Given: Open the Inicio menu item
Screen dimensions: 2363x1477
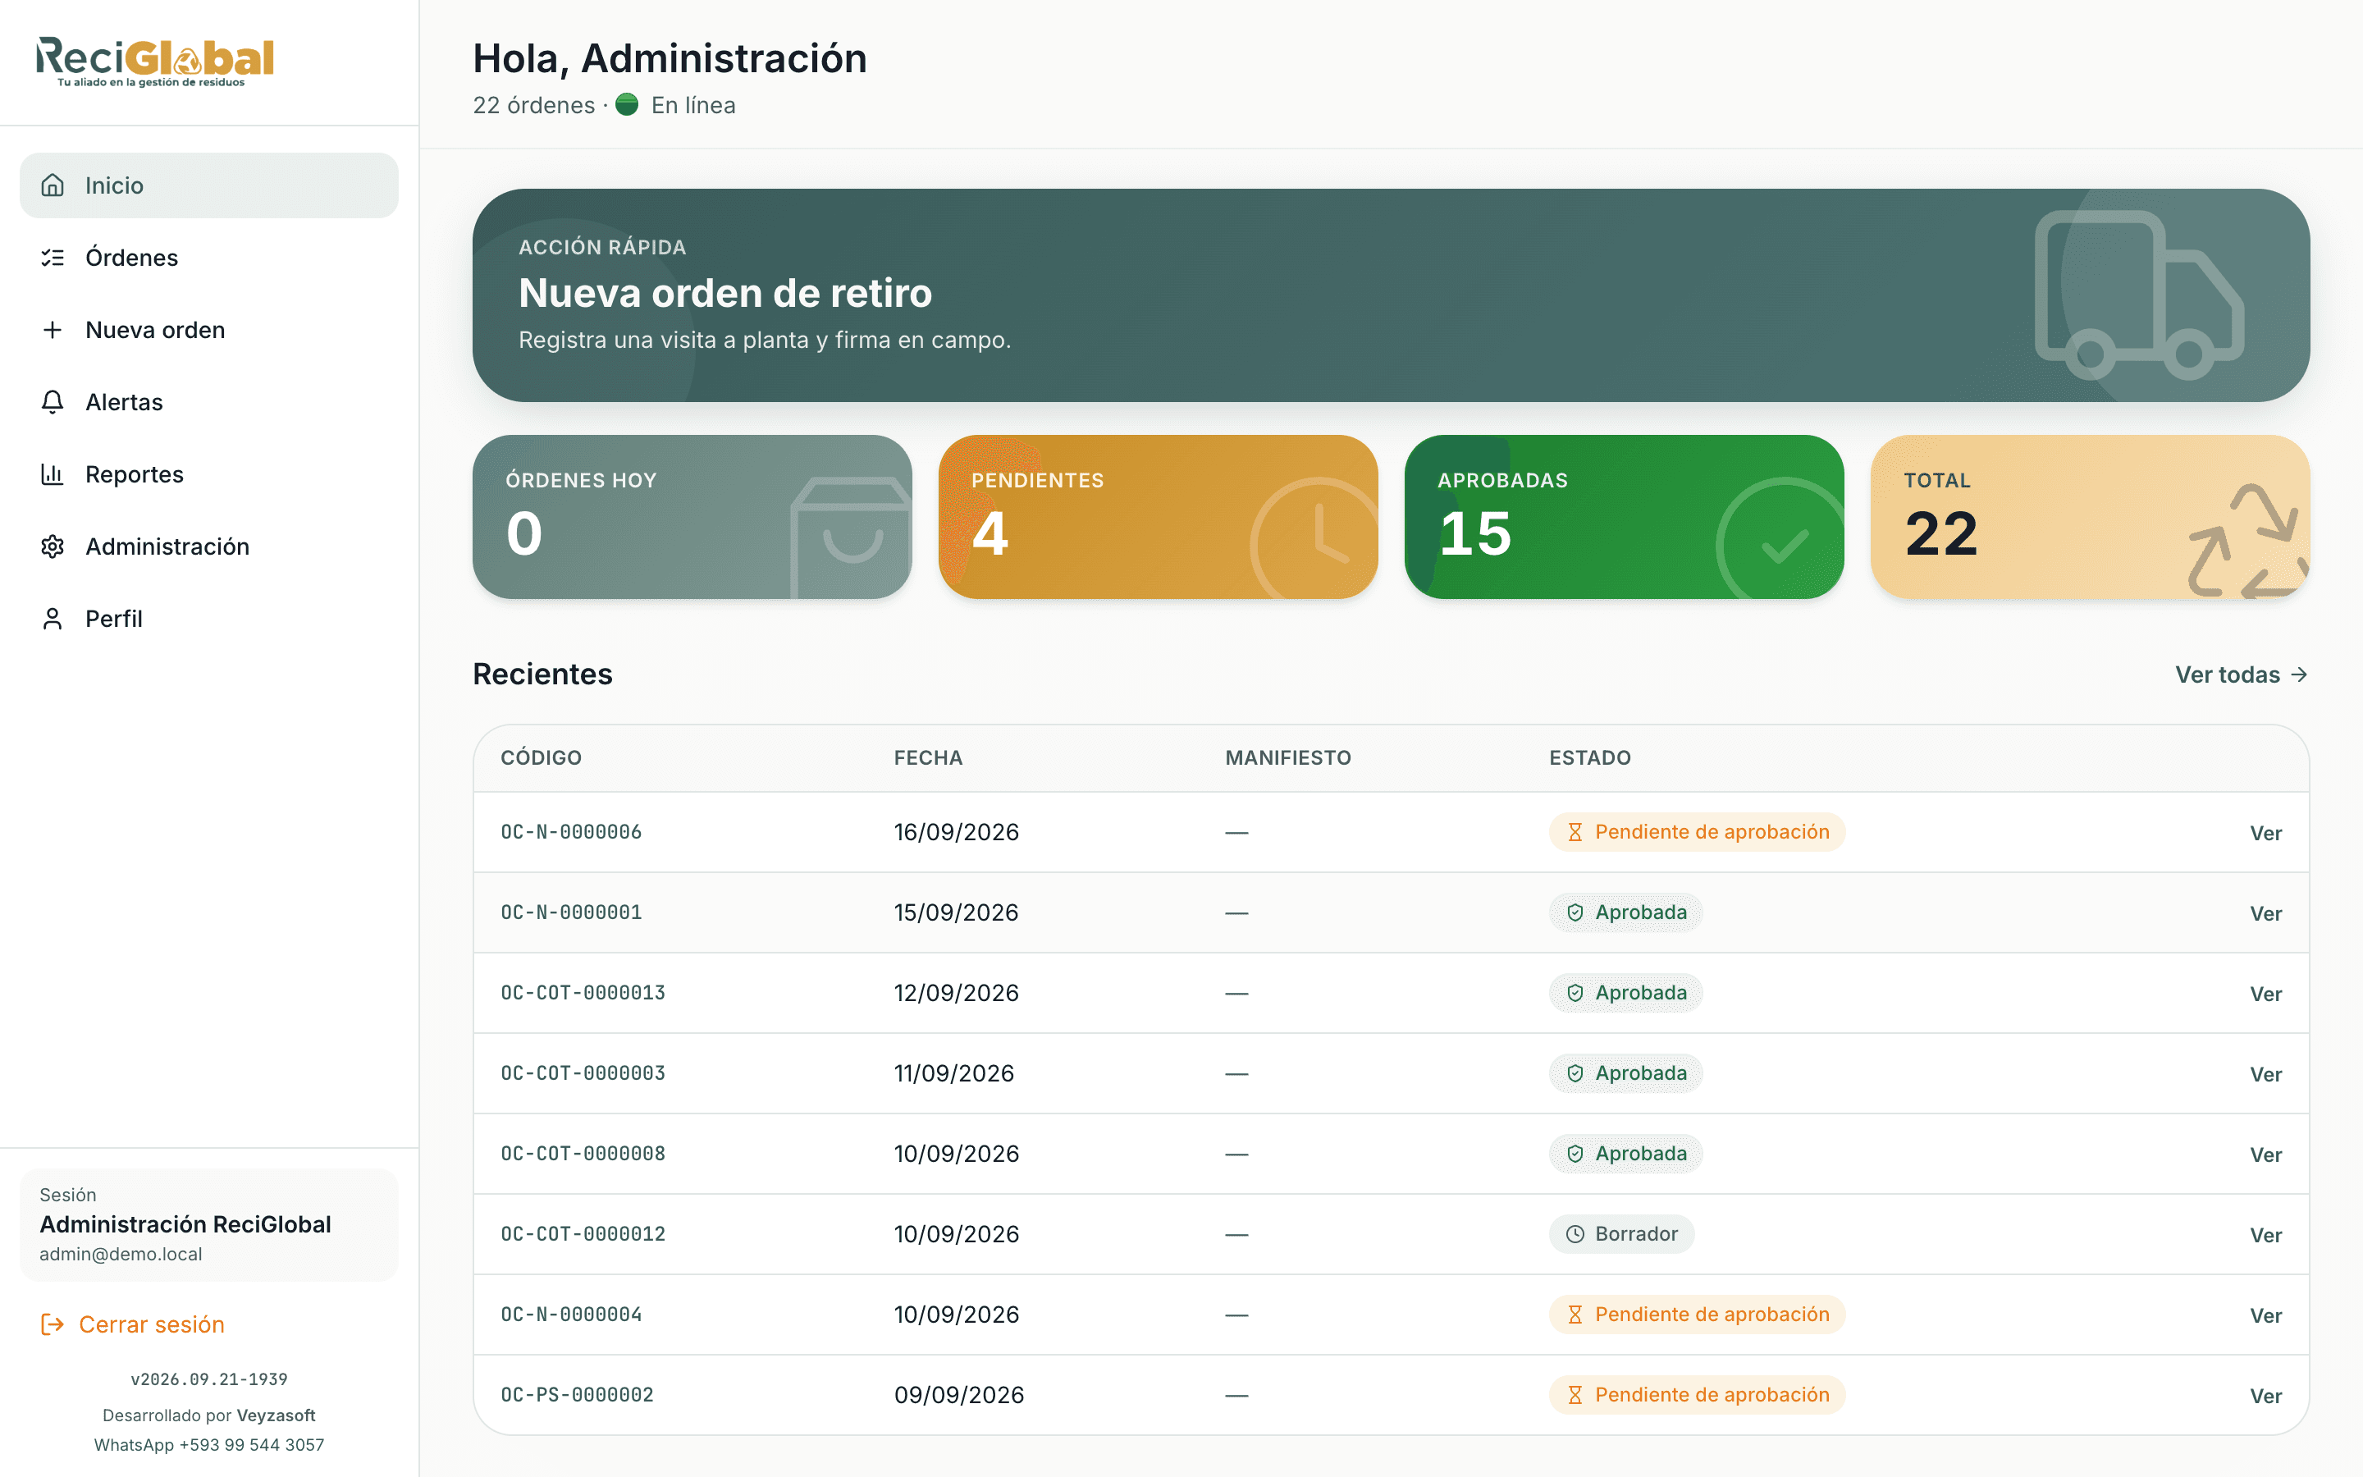Looking at the screenshot, I should point(209,185).
